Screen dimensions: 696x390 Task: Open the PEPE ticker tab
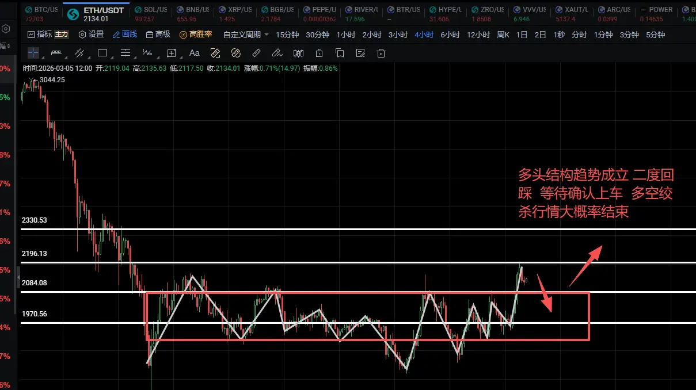click(320, 14)
